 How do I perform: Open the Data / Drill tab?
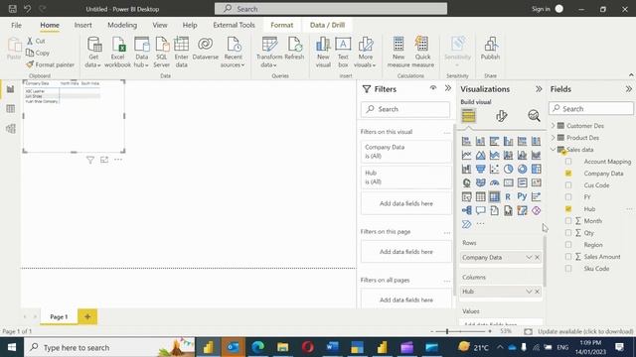(327, 25)
